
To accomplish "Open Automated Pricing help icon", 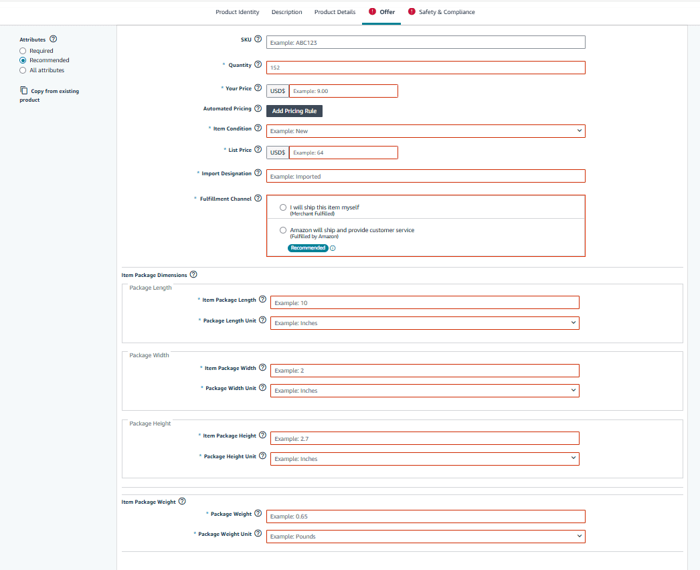I will coord(258,108).
